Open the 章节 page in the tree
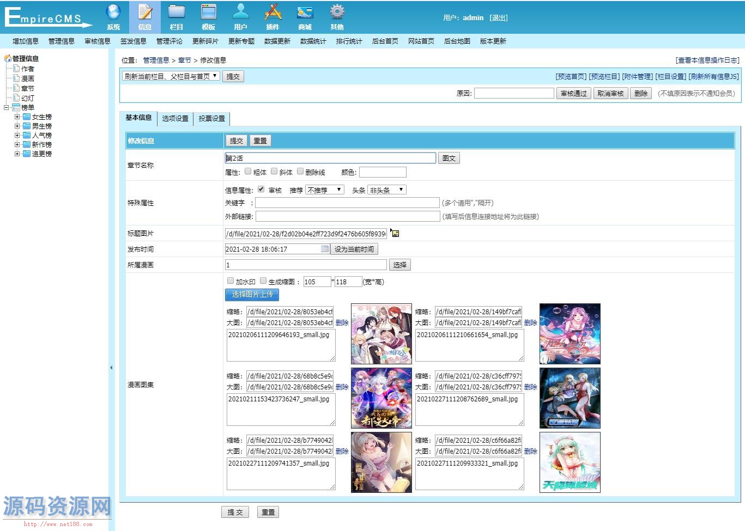The image size is (745, 531). click(x=27, y=88)
